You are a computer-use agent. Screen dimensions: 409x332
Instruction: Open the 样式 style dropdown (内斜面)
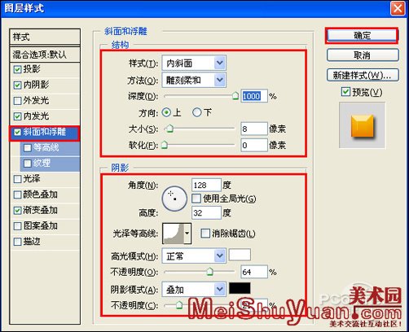pos(194,63)
